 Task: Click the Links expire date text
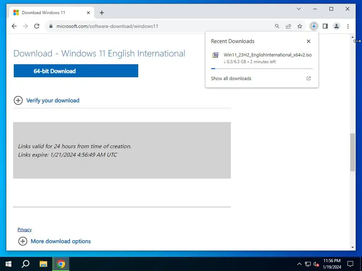tap(68, 155)
